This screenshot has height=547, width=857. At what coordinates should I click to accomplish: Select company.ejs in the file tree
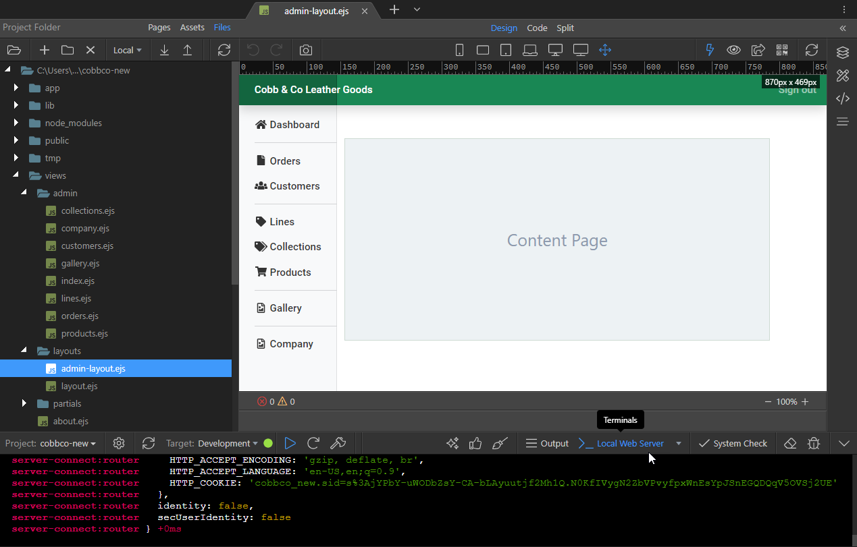[84, 228]
